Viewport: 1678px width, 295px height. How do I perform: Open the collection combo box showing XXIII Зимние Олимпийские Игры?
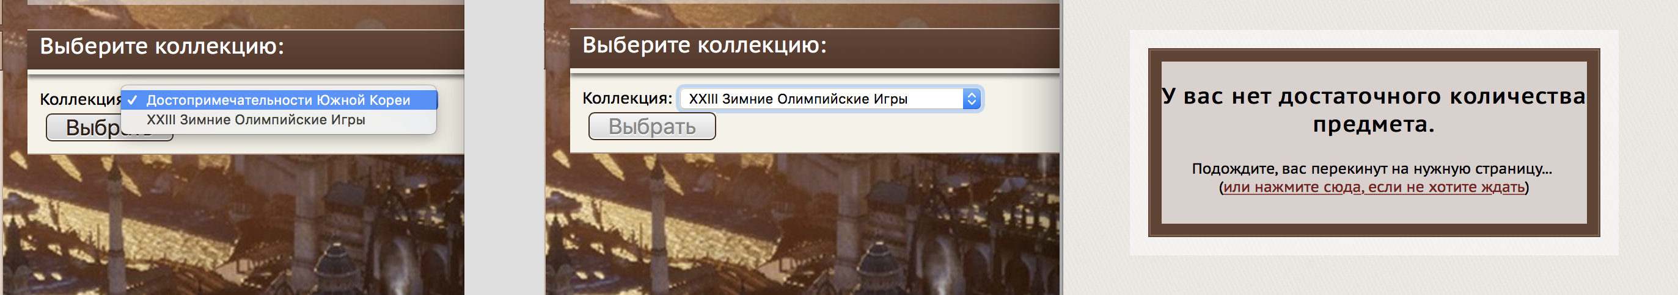click(830, 99)
